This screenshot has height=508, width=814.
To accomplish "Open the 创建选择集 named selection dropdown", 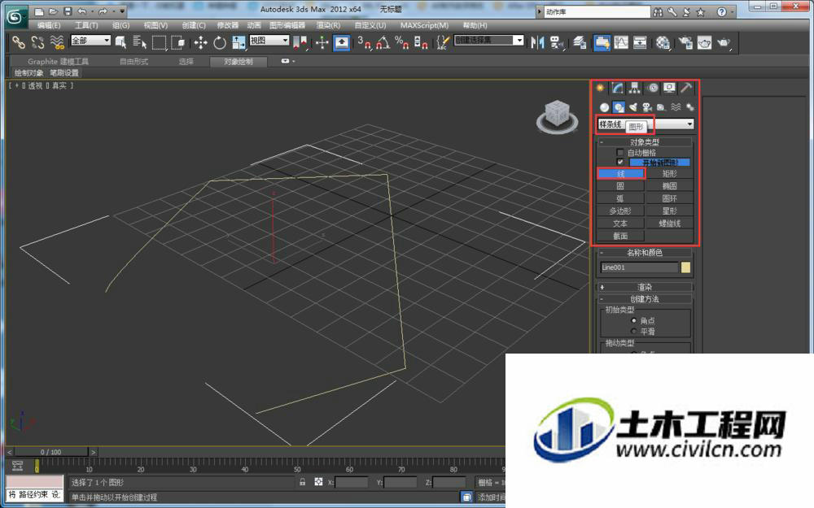I will click(488, 40).
